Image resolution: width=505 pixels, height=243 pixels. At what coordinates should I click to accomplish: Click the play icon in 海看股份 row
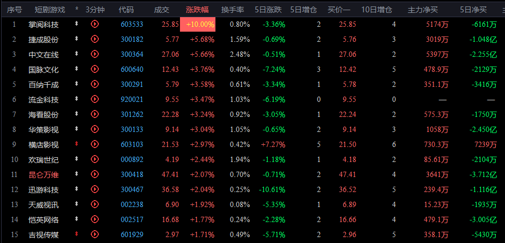pyautogui.click(x=95, y=114)
